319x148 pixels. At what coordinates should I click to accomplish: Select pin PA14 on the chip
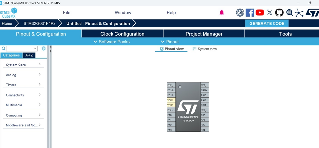click(x=205, y=90)
